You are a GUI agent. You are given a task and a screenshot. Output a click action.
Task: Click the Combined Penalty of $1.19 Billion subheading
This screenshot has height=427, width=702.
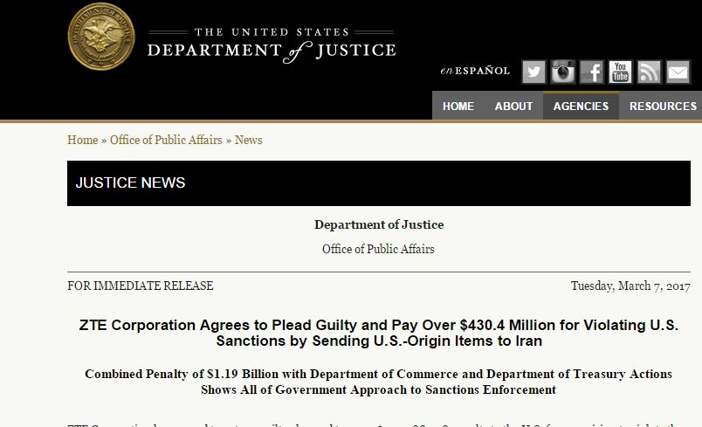click(379, 382)
